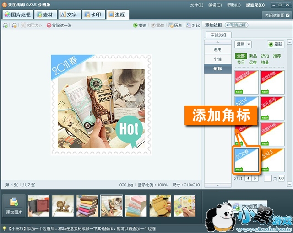Filter by 运费 tag
293x233 pixels.
click(253, 63)
